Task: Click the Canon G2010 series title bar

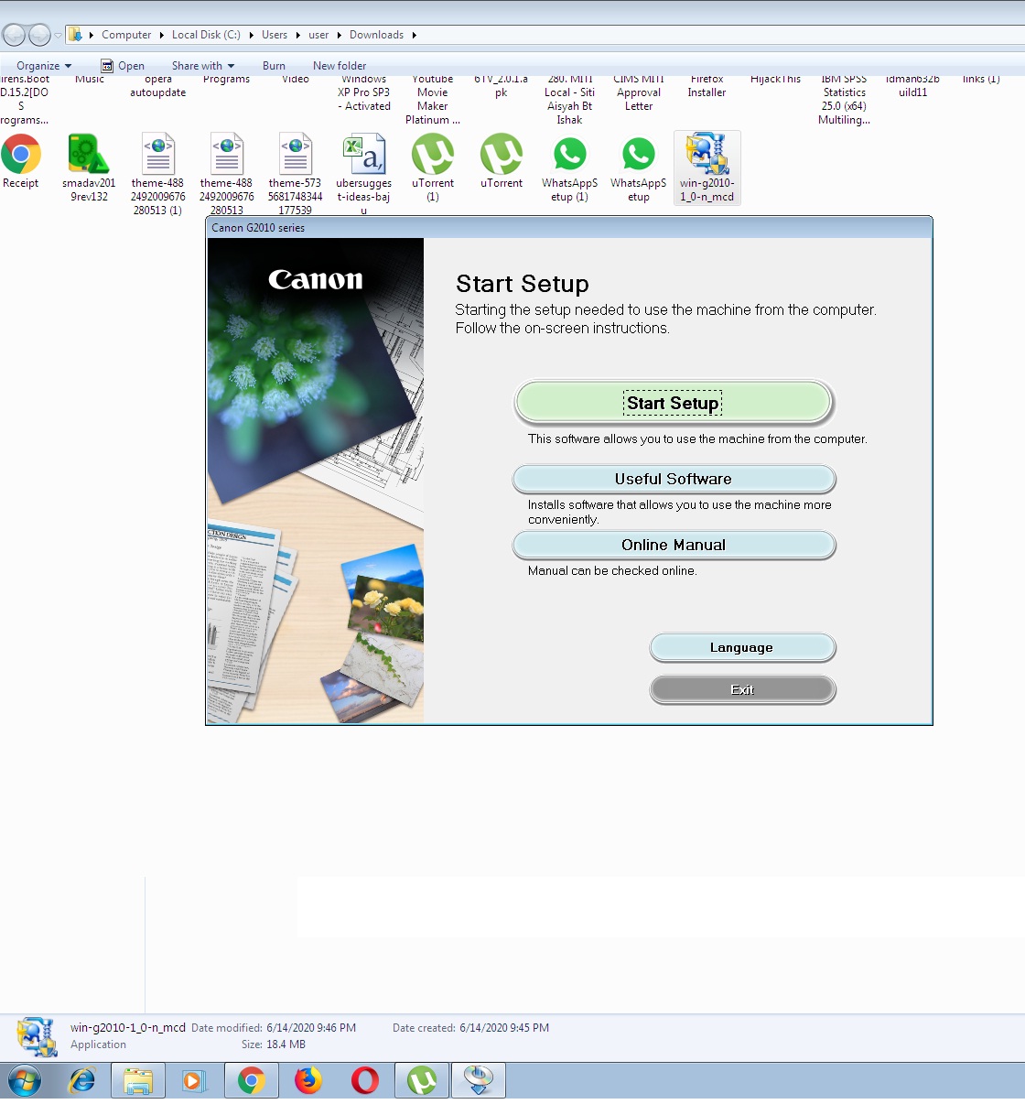Action: click(568, 228)
